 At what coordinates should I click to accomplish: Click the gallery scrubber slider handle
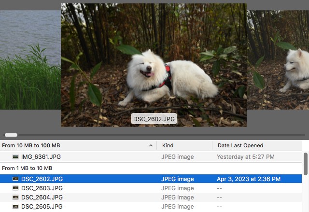coord(11,135)
